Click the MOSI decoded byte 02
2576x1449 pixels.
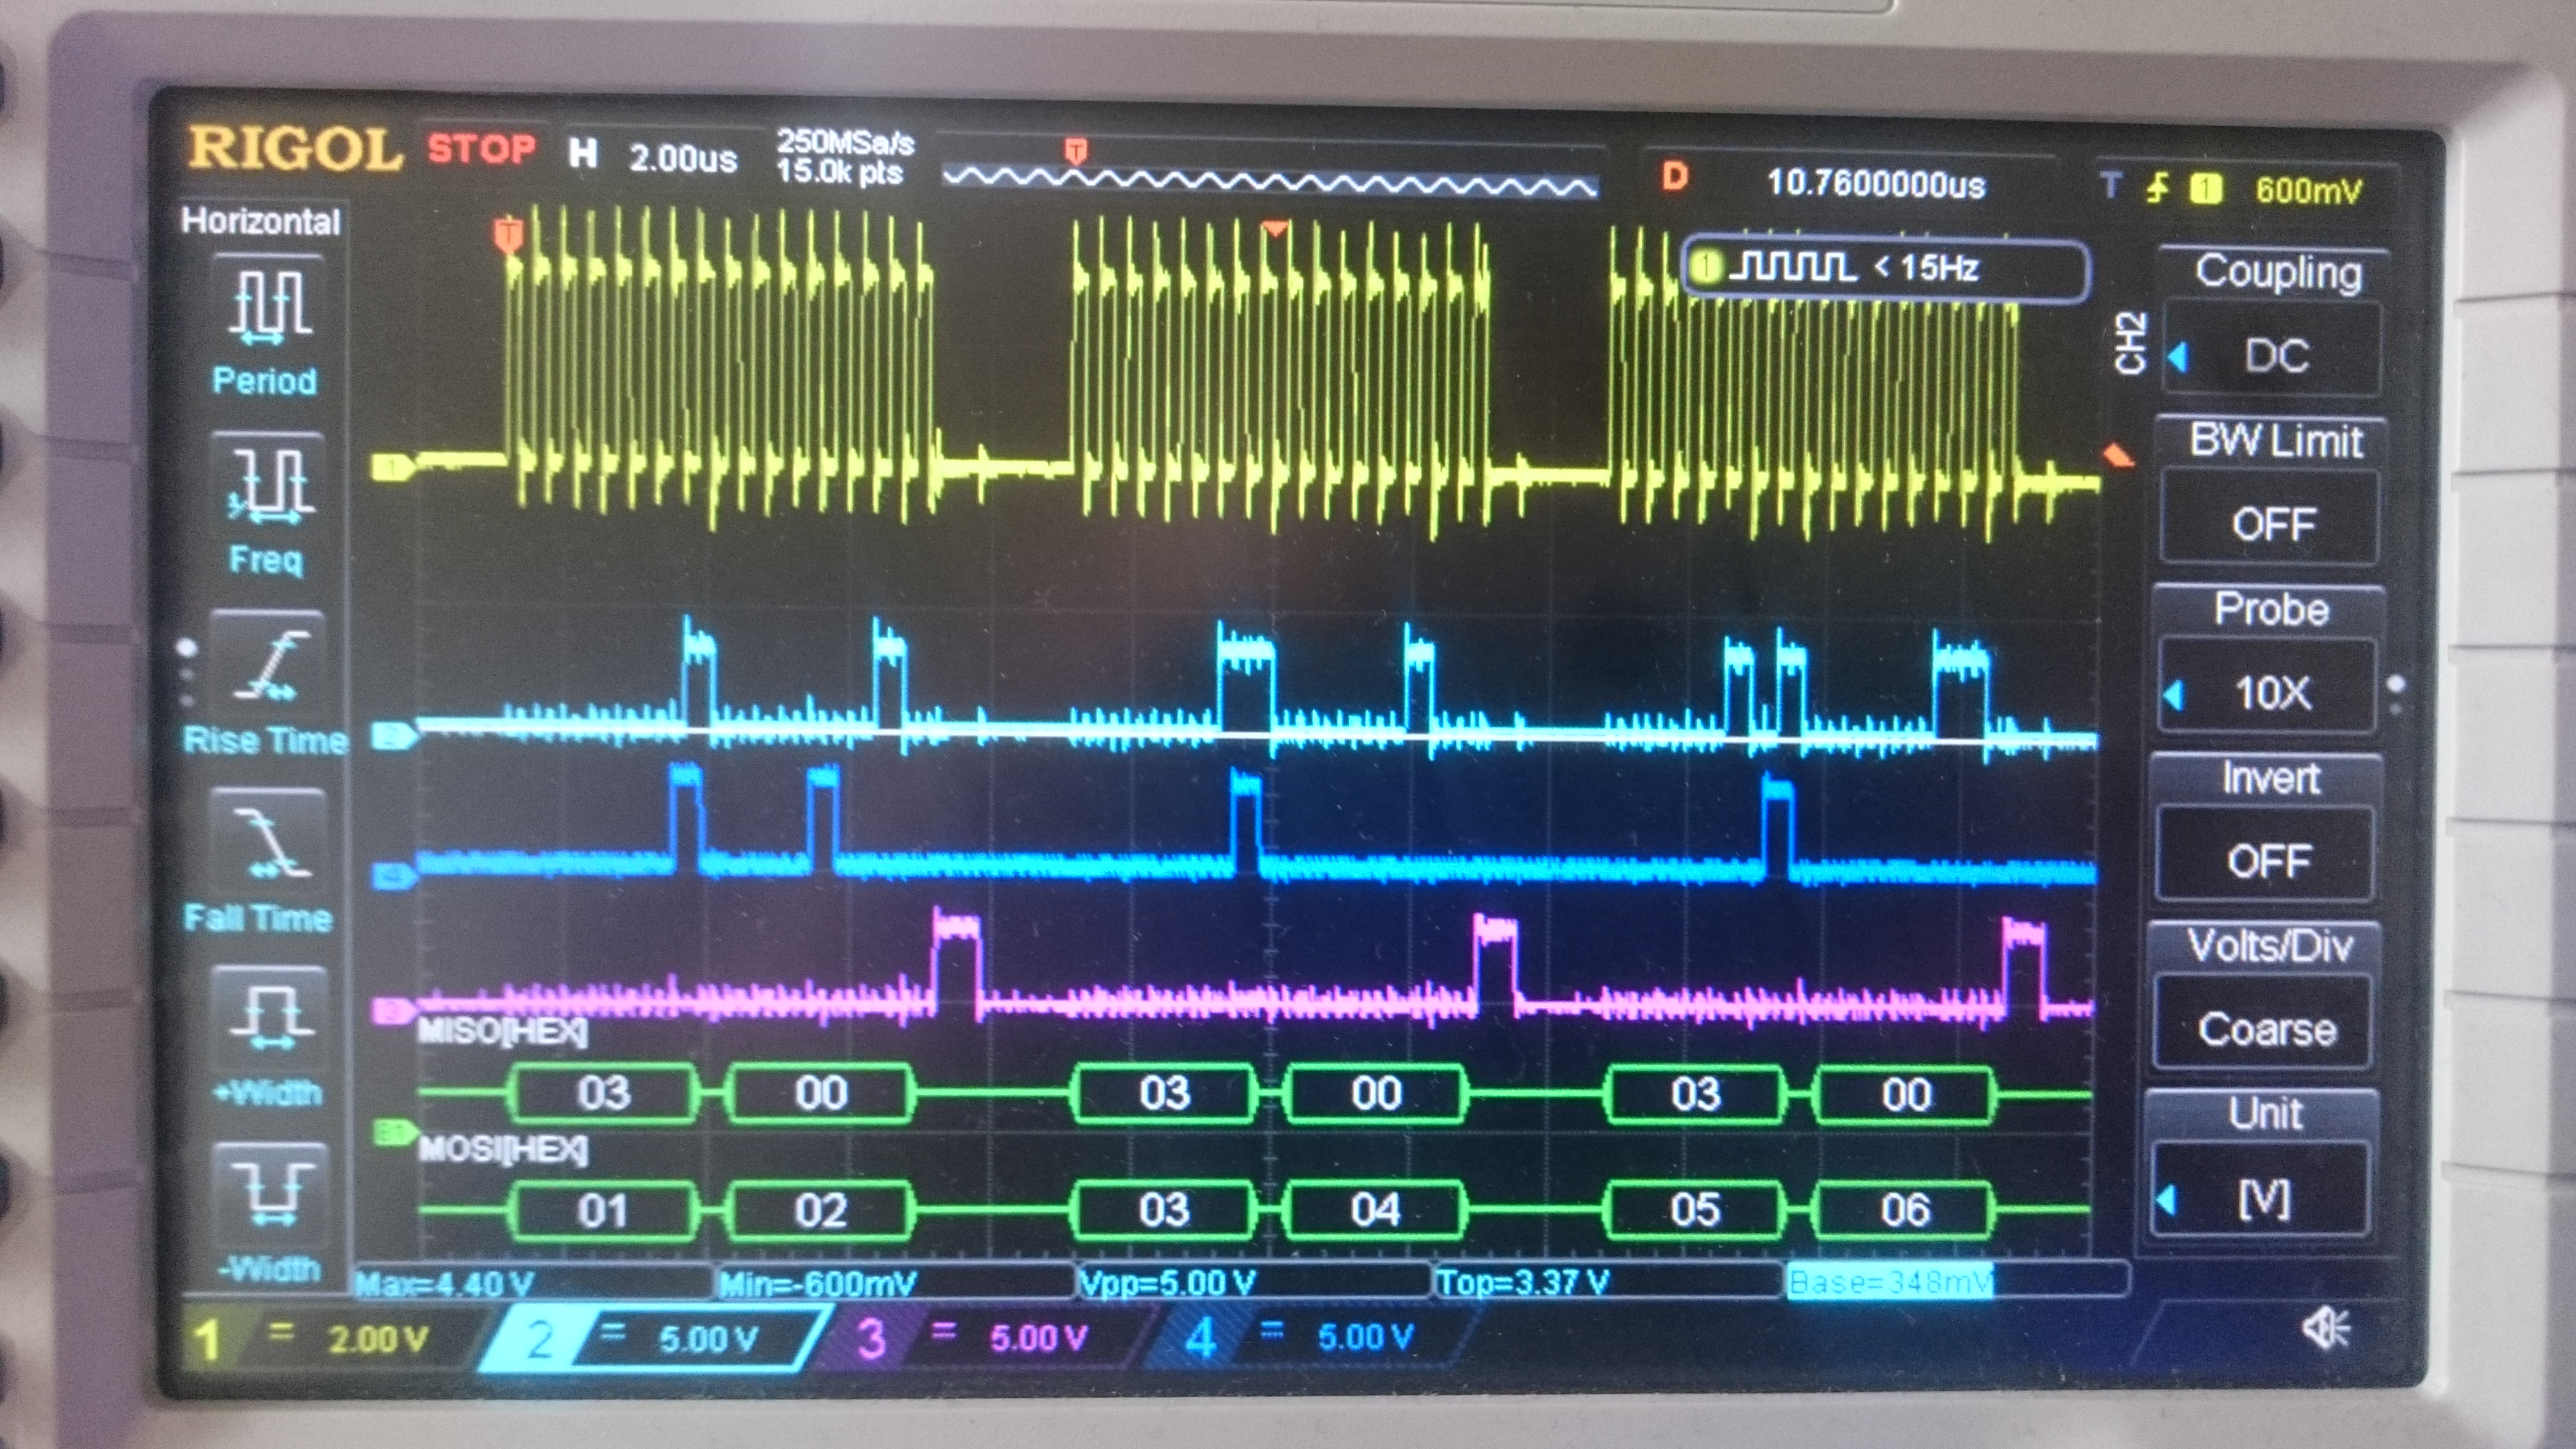point(821,1211)
